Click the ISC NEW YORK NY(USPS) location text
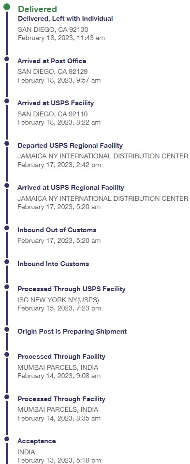 pyautogui.click(x=58, y=300)
